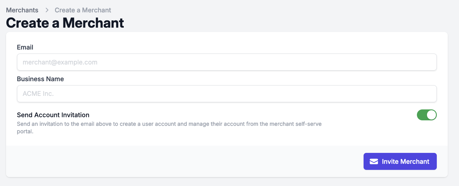Screen dimensions: 459x186
Task: Click the breadcrumb chevron separator
Action: 47,10
